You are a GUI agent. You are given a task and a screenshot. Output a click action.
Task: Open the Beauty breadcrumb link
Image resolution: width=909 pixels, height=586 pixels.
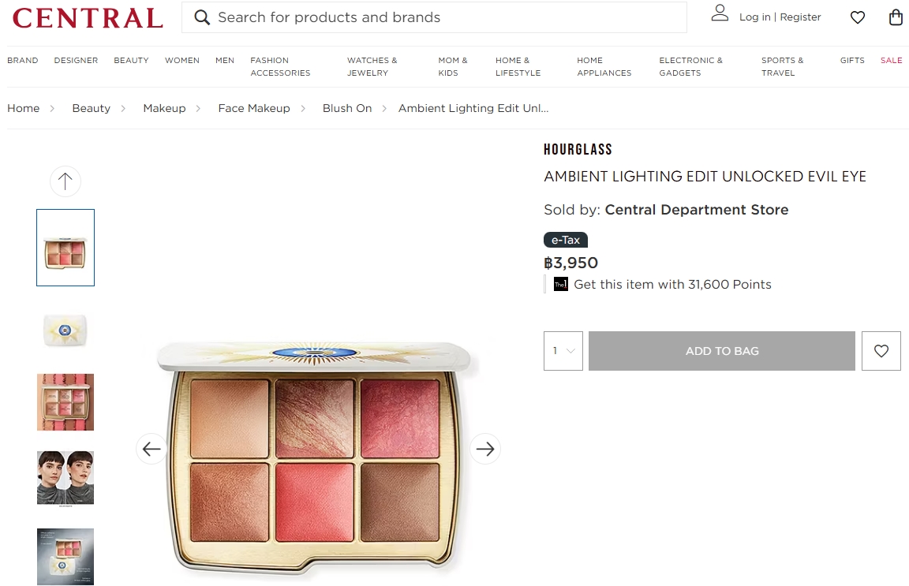pyautogui.click(x=91, y=108)
